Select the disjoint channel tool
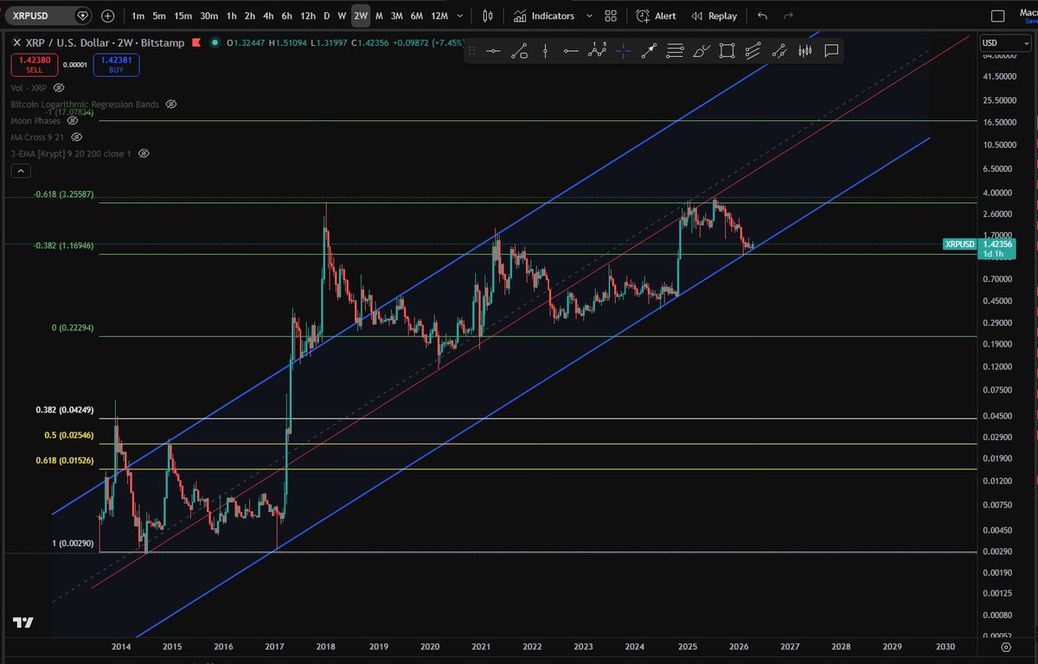The image size is (1038, 664). tap(778, 51)
